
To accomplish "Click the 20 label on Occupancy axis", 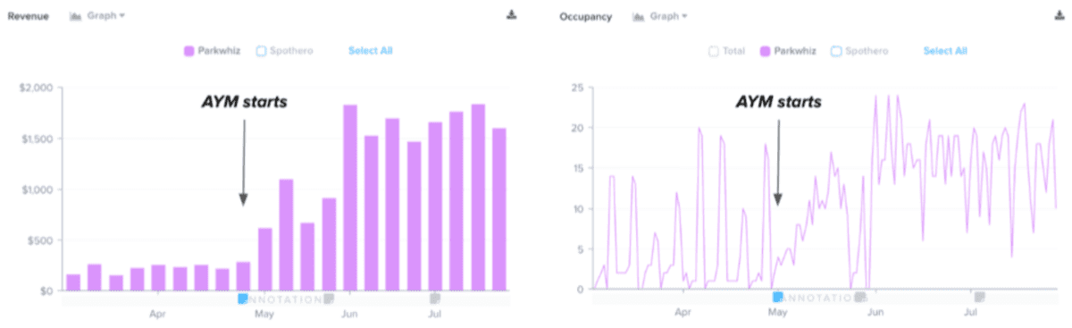I will click(578, 128).
